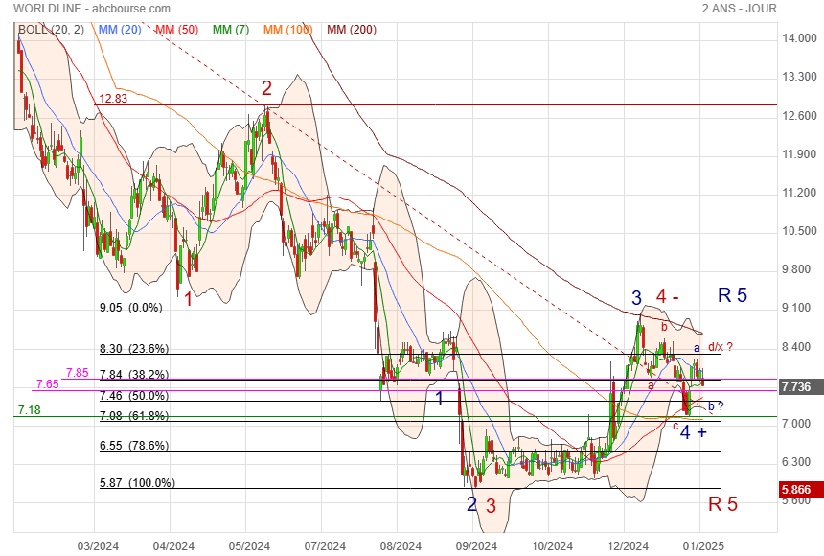Select the blue MM (20) legend entry
Screen dimensions: 824x556
[x=120, y=30]
